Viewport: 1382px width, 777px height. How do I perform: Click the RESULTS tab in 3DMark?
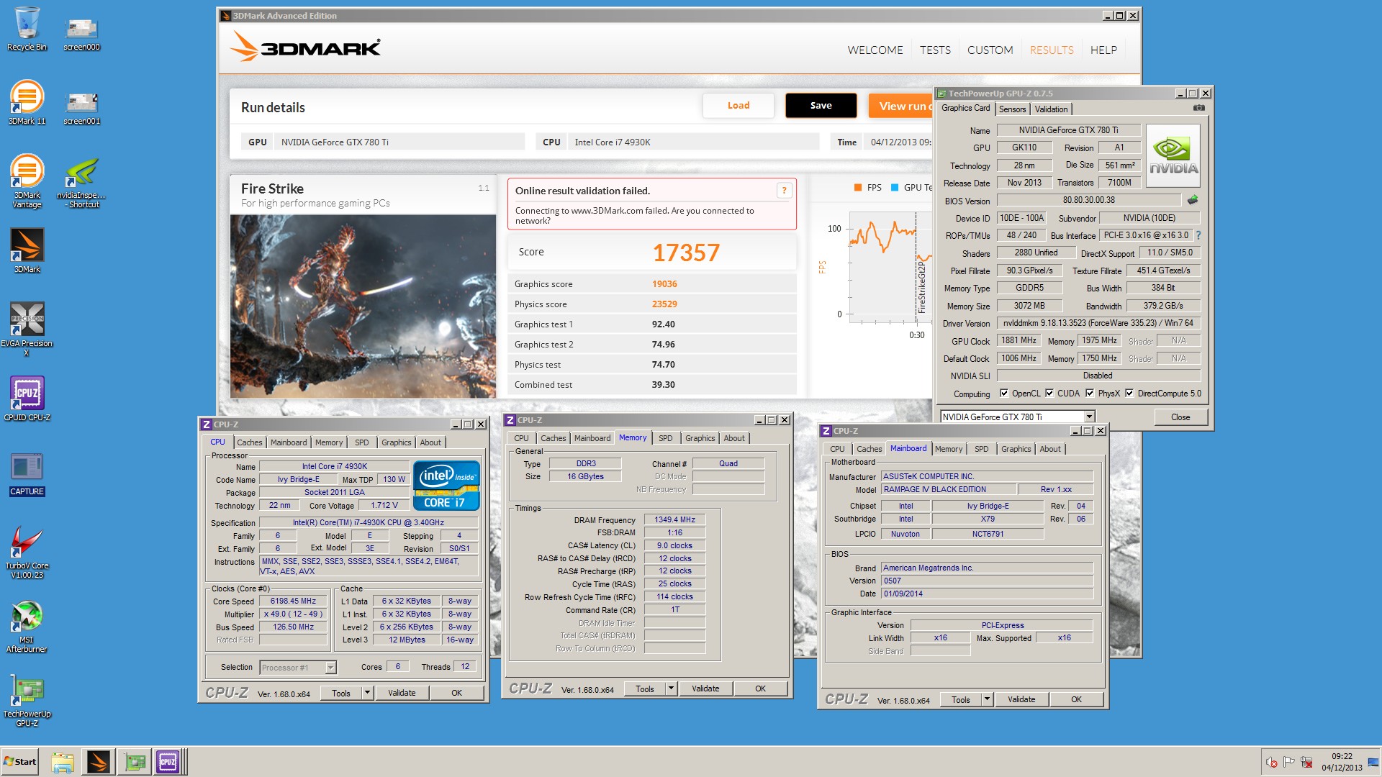point(1052,50)
